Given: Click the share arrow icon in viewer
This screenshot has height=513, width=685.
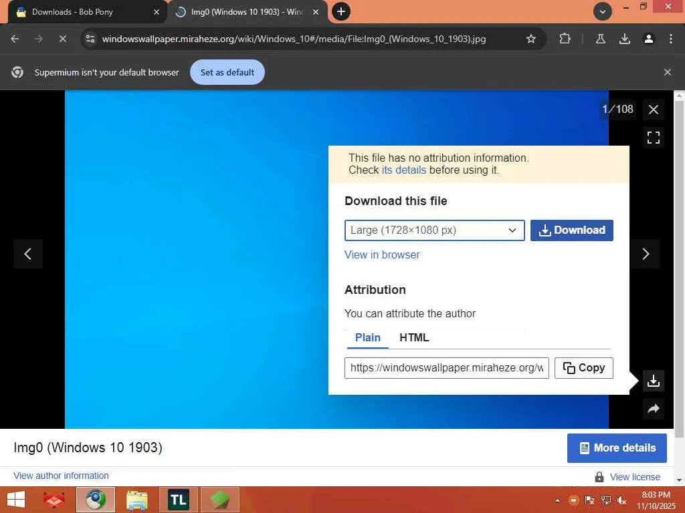Looking at the screenshot, I should 653,409.
